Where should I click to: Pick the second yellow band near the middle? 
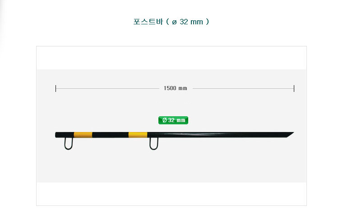pos(138,135)
